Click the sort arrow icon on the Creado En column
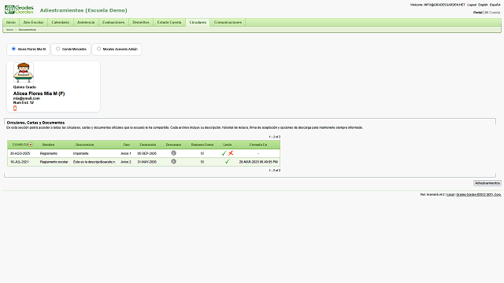 click(31, 145)
